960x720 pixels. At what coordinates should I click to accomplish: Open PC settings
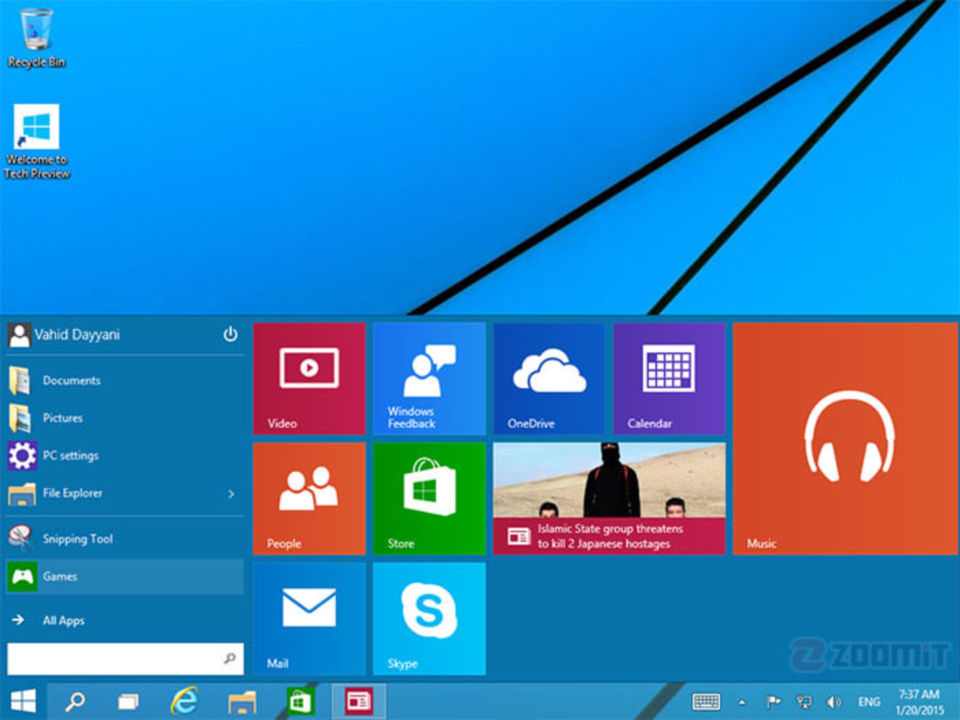[125, 455]
